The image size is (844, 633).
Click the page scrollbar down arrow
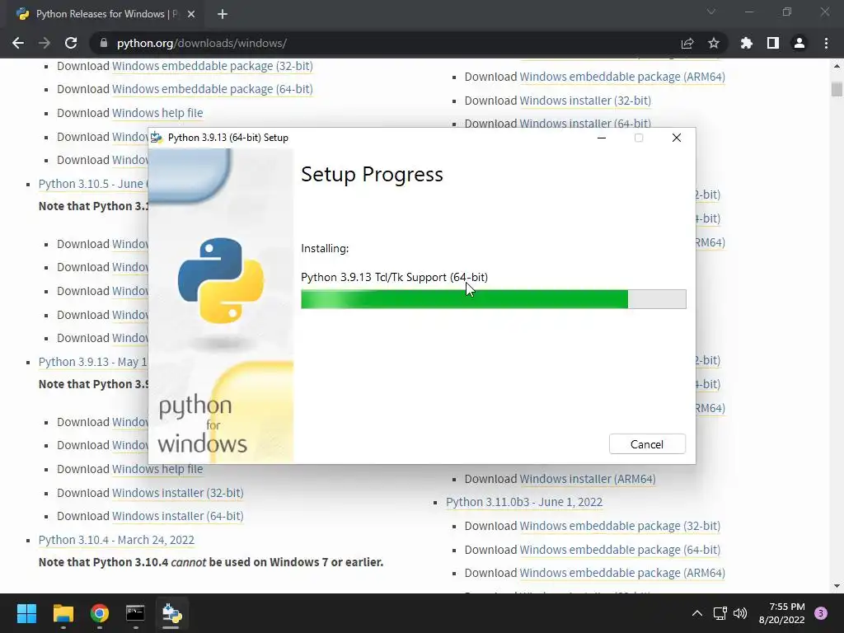pos(837,586)
